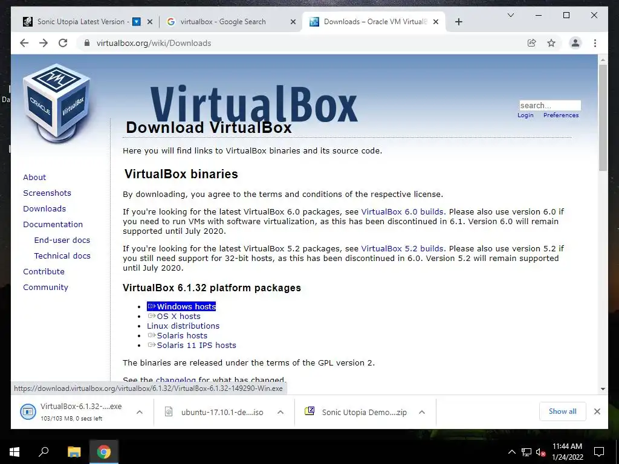
Task: Open Windows taskbar search
Action: click(x=44, y=452)
